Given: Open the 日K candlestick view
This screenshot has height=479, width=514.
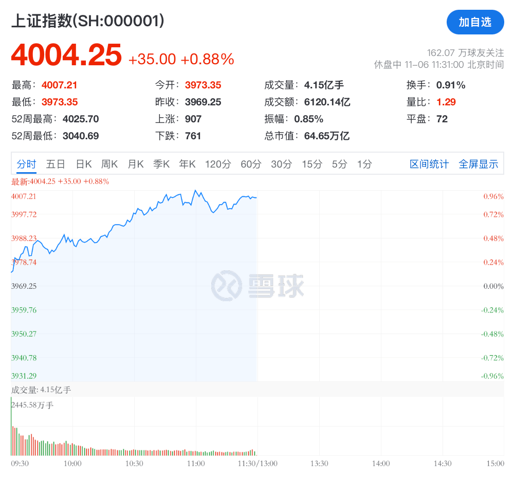Looking at the screenshot, I should [x=83, y=164].
